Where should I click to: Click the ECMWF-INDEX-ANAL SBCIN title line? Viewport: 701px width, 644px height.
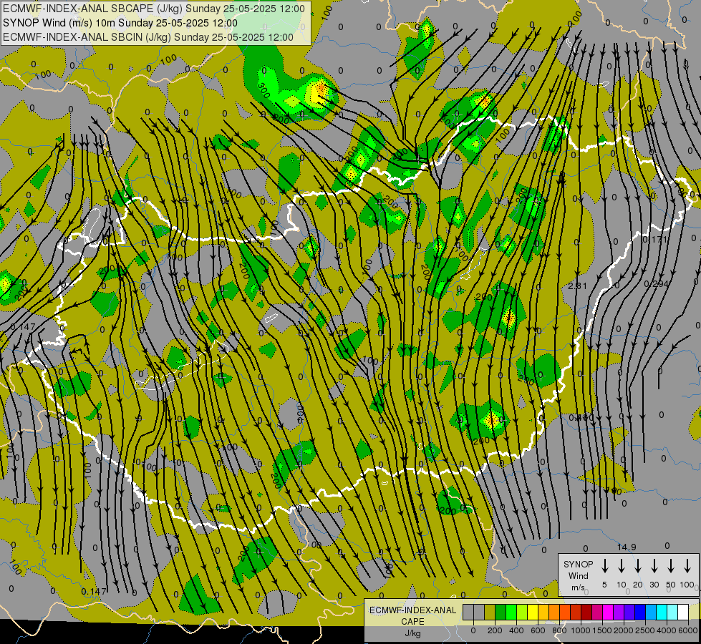tap(148, 37)
